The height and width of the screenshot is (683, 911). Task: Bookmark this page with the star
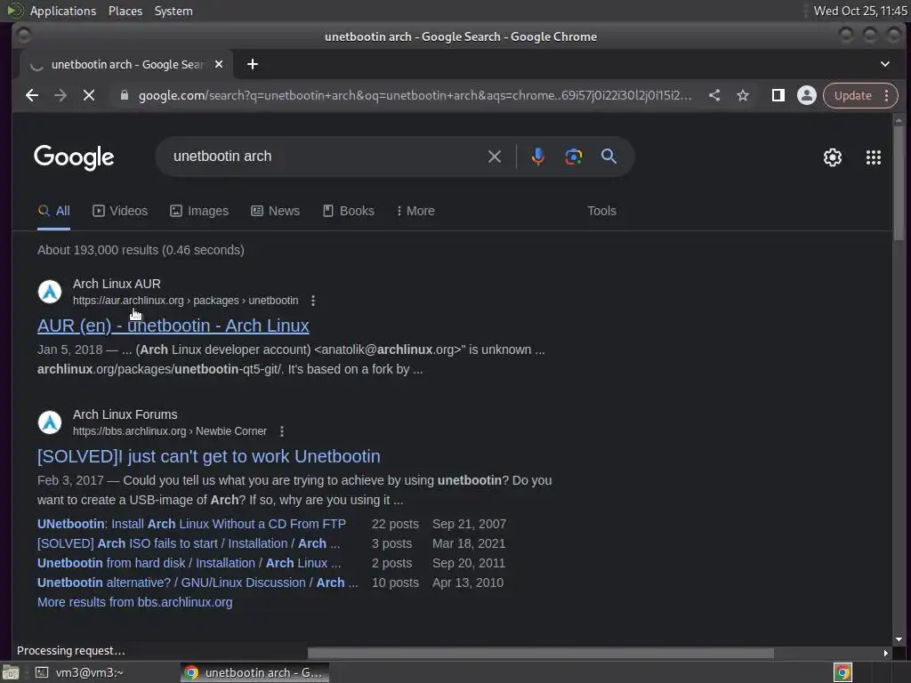pos(743,95)
